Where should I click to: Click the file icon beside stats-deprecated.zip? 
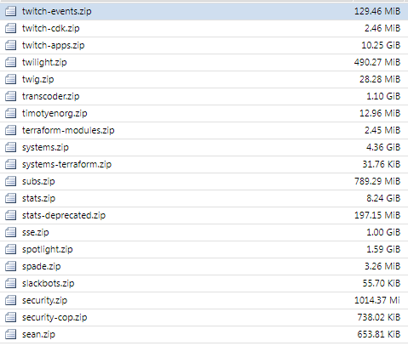[10, 215]
